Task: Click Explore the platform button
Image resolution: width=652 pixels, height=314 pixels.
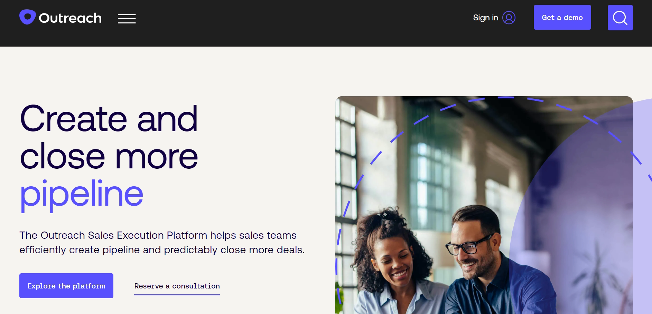Action: [x=66, y=286]
